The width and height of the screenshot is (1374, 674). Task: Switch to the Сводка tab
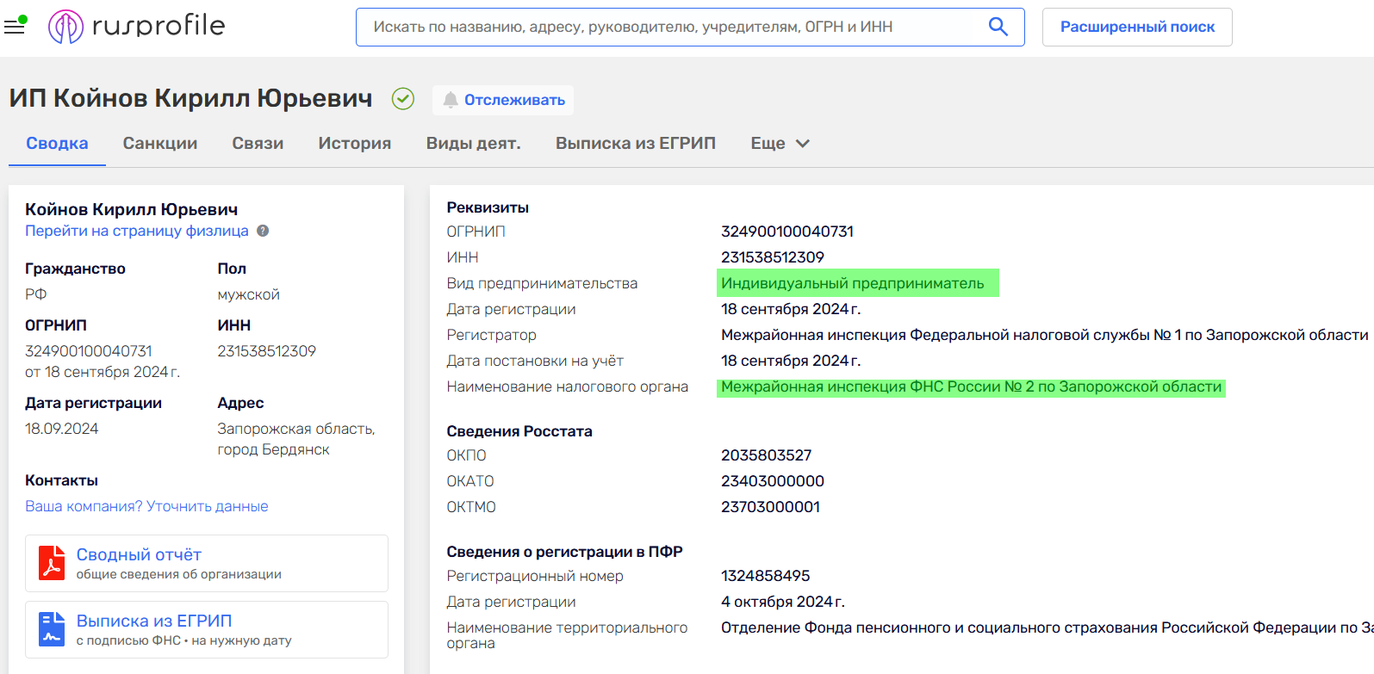tap(57, 143)
